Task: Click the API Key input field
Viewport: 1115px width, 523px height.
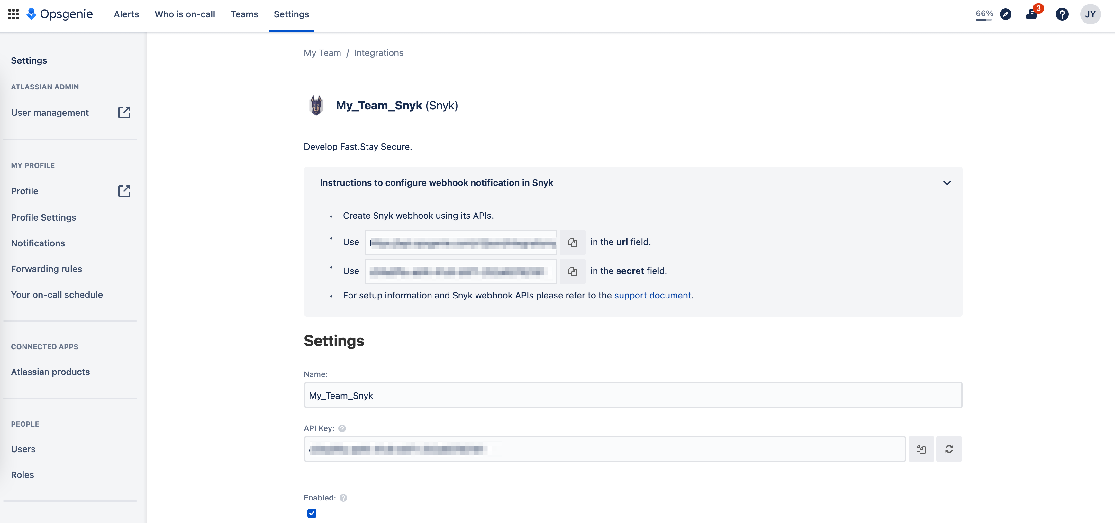Action: 605,449
